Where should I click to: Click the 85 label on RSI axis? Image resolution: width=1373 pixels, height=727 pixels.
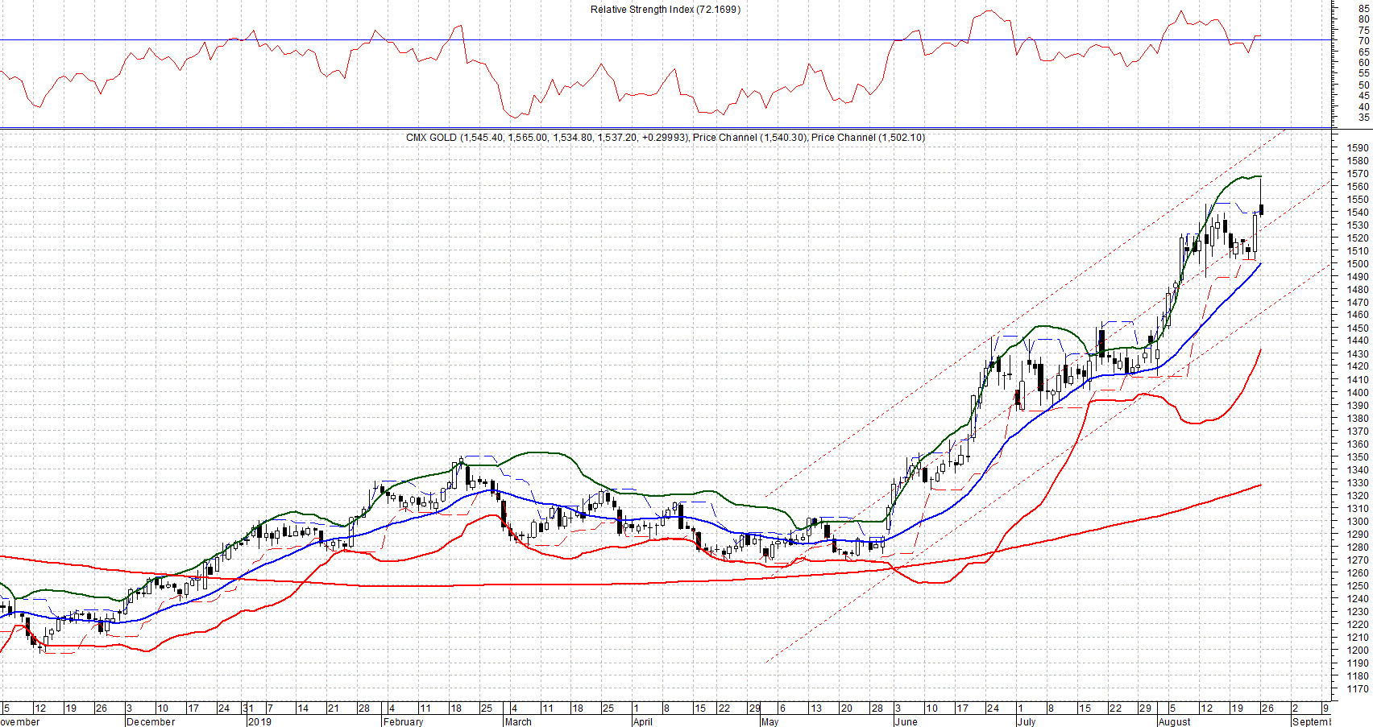tap(1363, 9)
